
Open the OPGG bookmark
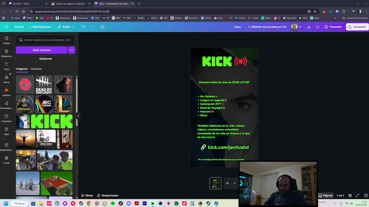click(x=206, y=18)
